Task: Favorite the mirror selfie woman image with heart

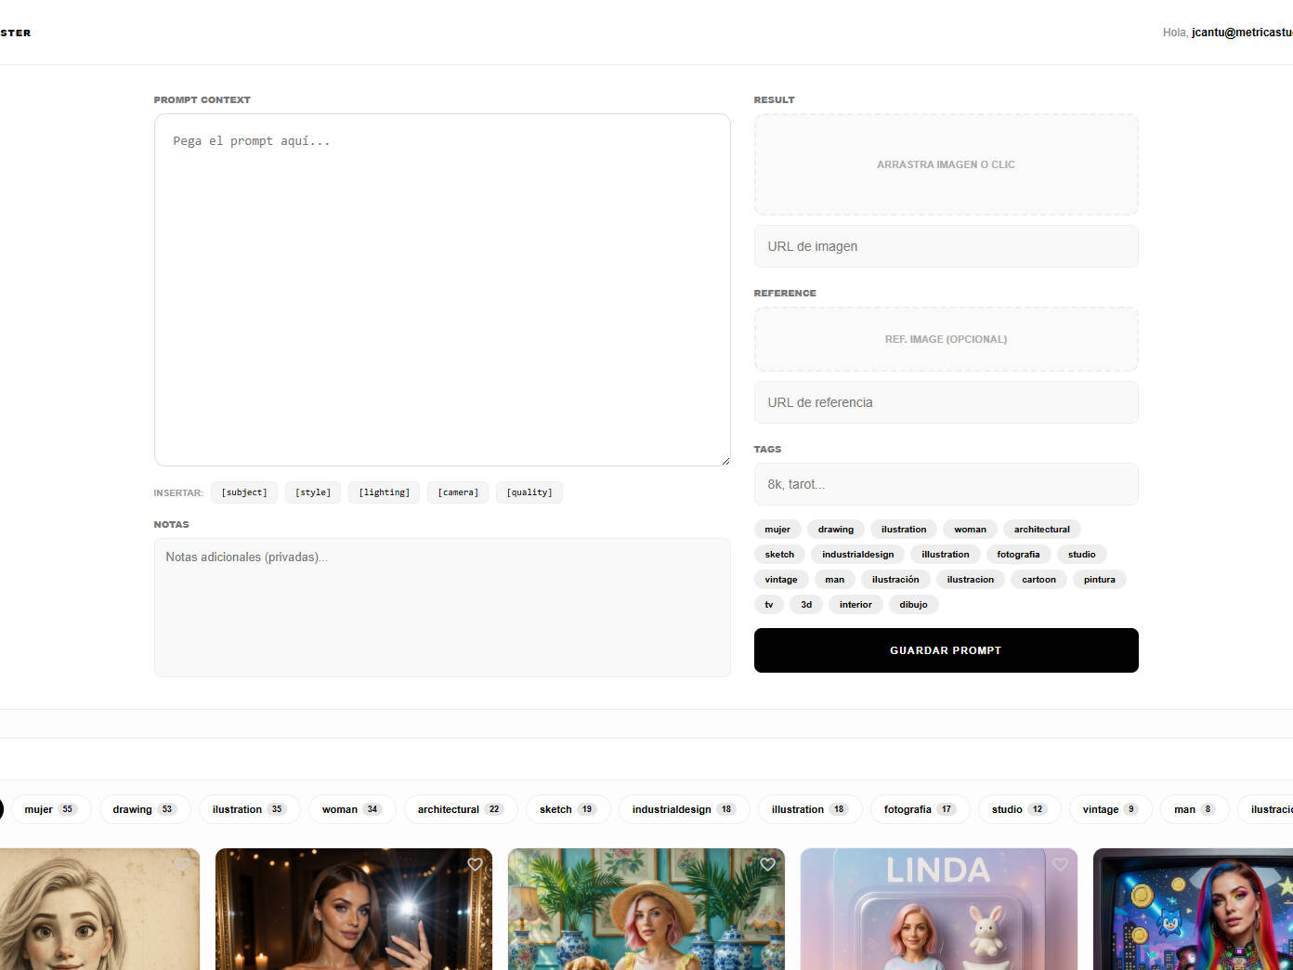Action: point(475,865)
